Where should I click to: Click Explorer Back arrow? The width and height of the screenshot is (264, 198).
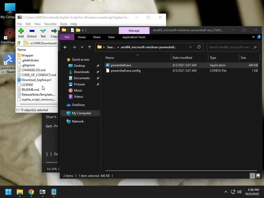pos(65,47)
